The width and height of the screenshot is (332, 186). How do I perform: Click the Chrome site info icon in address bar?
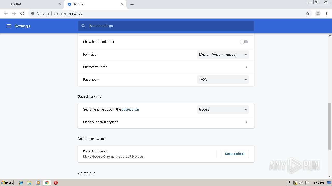pos(33,13)
